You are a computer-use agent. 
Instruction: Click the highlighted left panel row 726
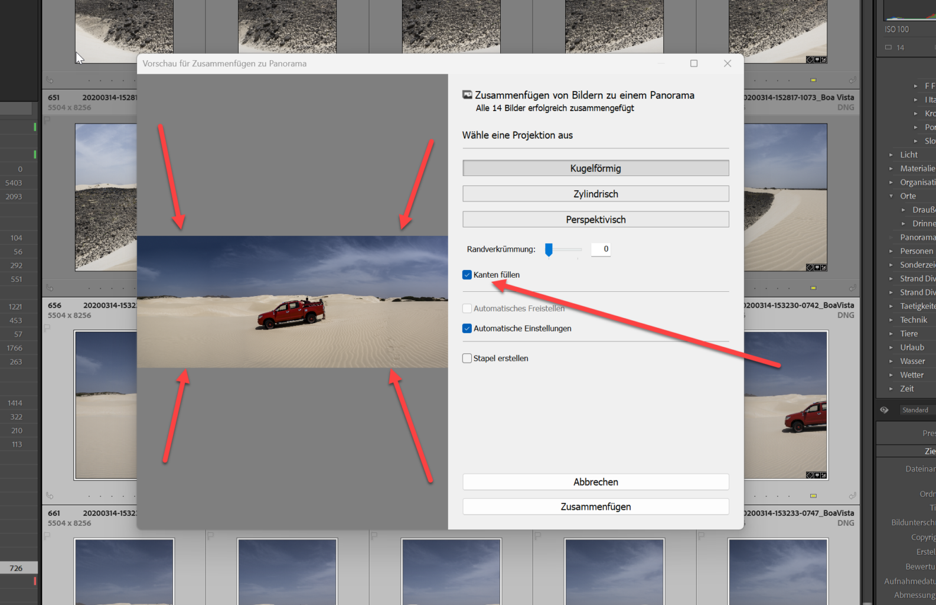19,568
